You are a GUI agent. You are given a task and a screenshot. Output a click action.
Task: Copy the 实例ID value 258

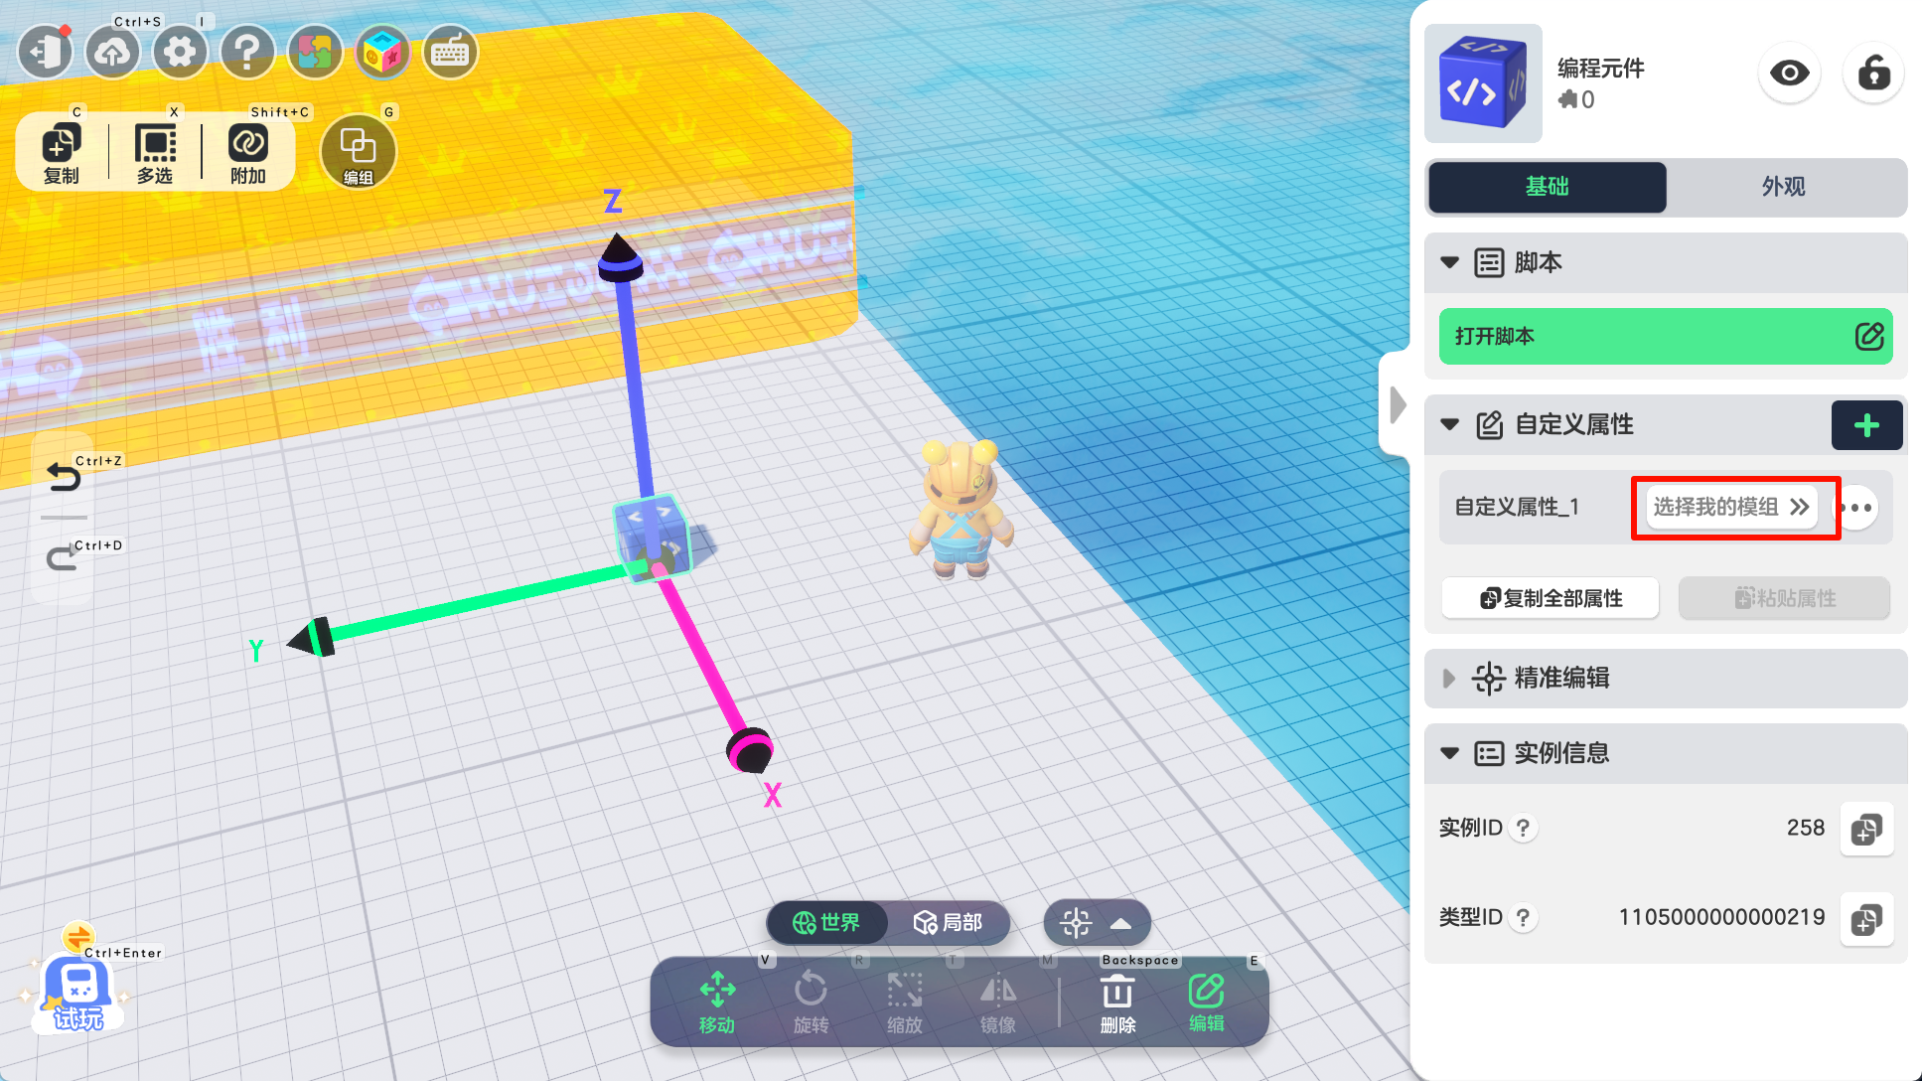1866,829
